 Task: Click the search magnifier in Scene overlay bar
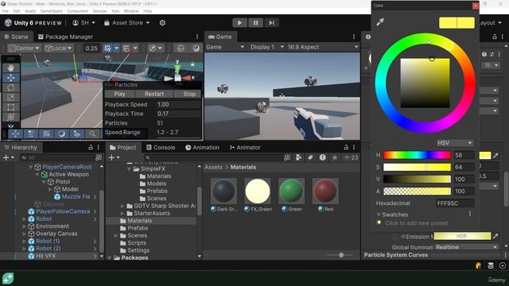(x=92, y=133)
